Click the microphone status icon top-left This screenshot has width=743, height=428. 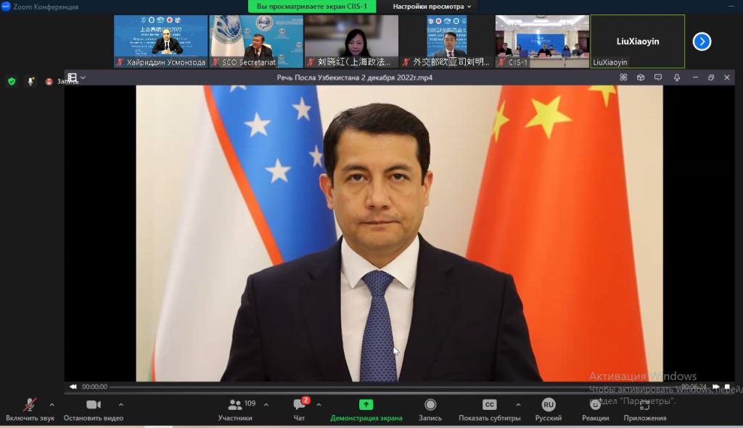[30, 81]
